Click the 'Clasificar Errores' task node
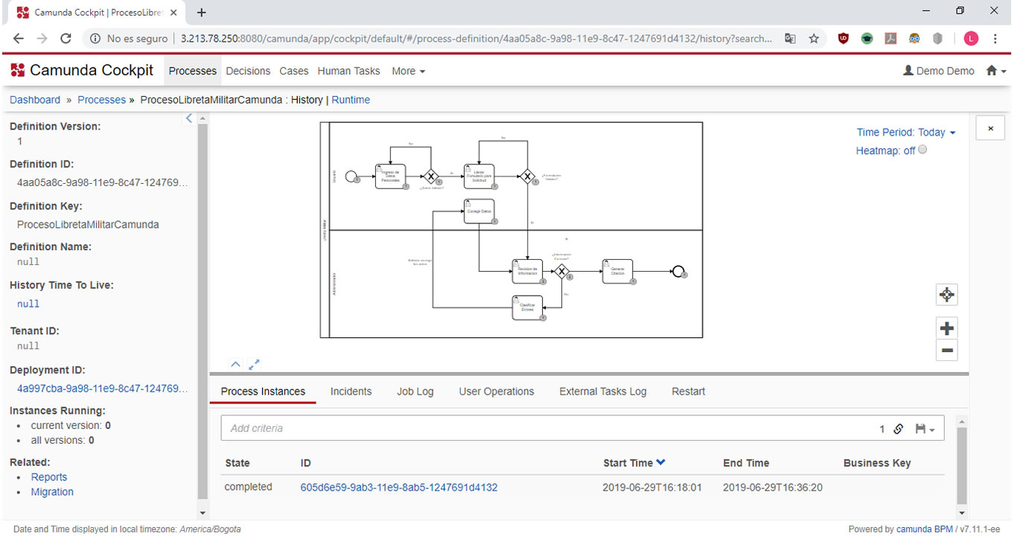The width and height of the screenshot is (1020, 536). click(527, 307)
